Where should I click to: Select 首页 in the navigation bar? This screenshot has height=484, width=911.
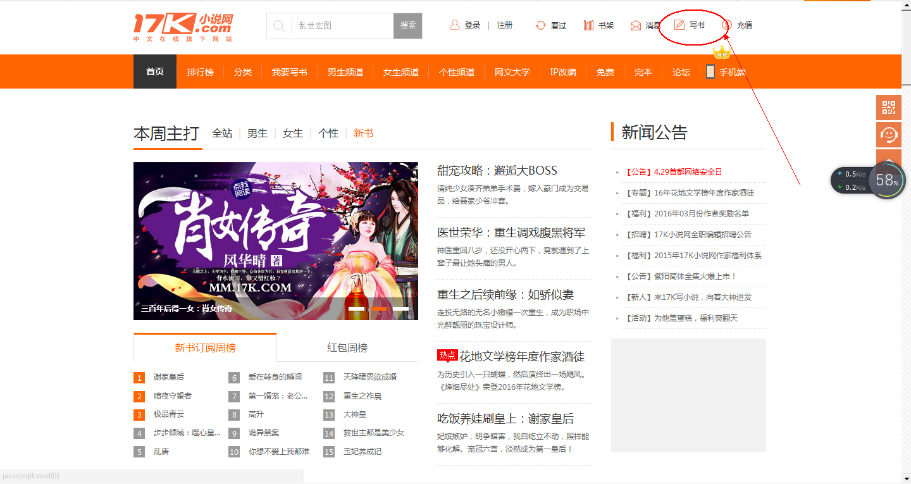[155, 71]
